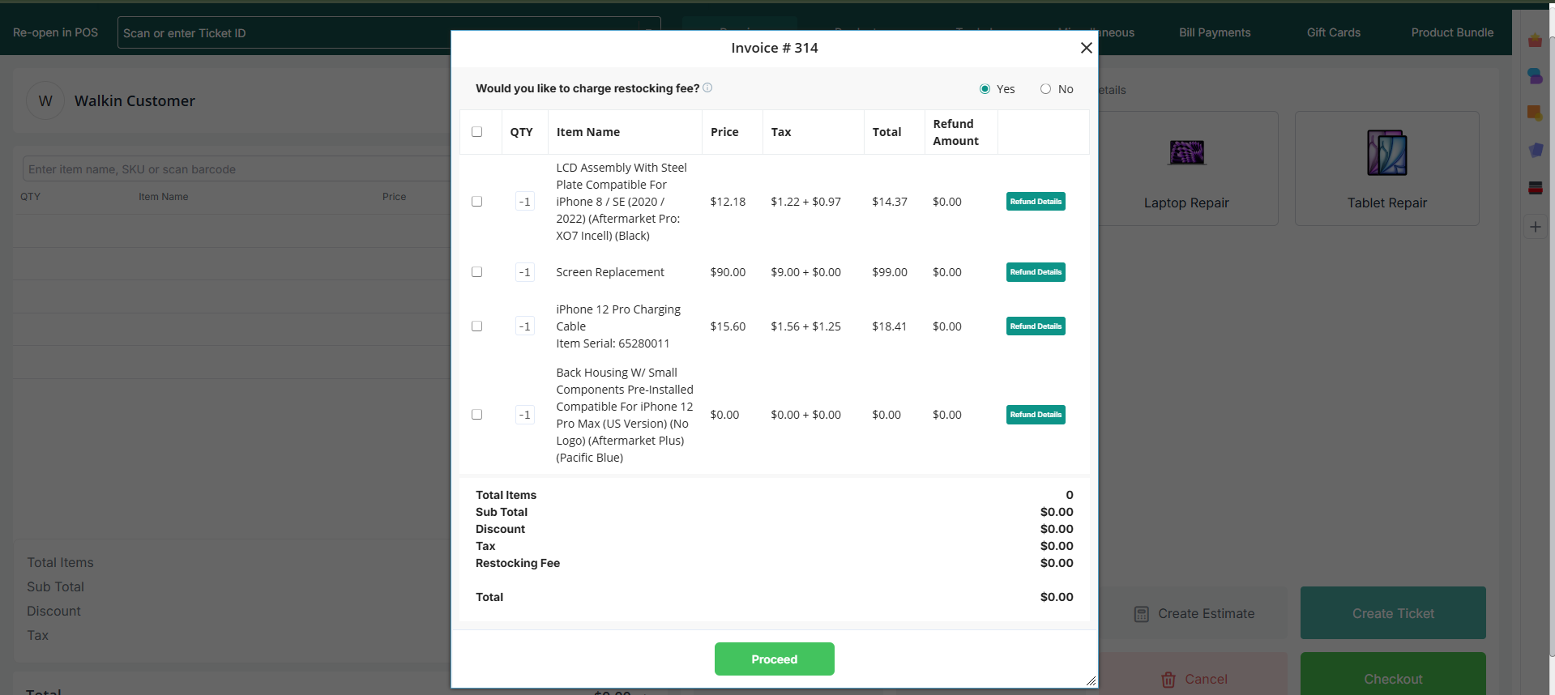This screenshot has width=1555, height=695.
Task: Select No for charging restocking fee
Action: tap(1045, 89)
